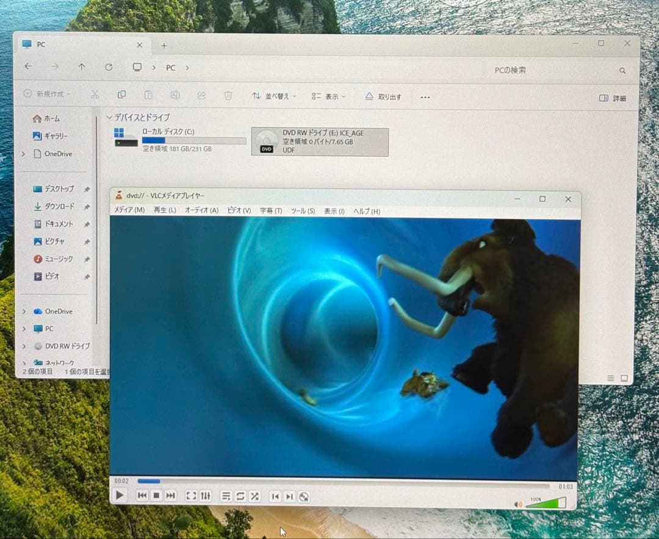Toggle VLC fullscreen mode
The height and width of the screenshot is (539, 659).
pyautogui.click(x=191, y=496)
